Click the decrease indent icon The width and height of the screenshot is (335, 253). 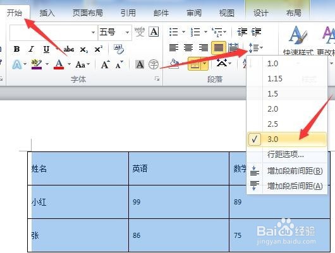point(242,32)
